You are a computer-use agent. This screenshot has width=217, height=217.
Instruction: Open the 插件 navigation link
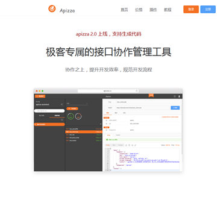pyautogui.click(x=153, y=10)
